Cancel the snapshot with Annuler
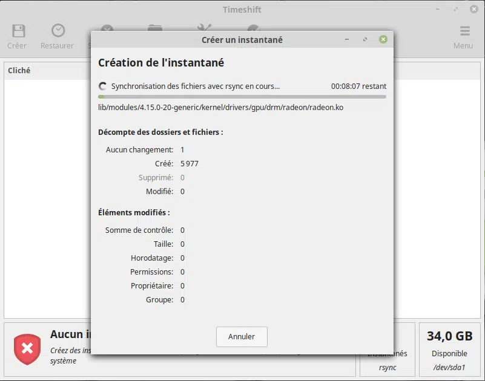485x381 pixels. 242,336
